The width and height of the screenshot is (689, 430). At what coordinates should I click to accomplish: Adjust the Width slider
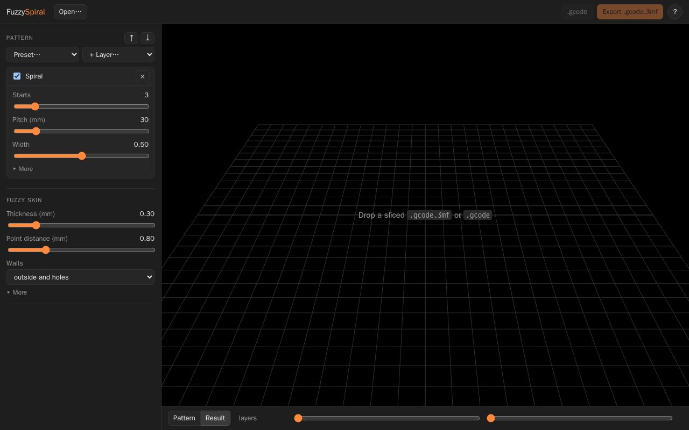(x=81, y=156)
